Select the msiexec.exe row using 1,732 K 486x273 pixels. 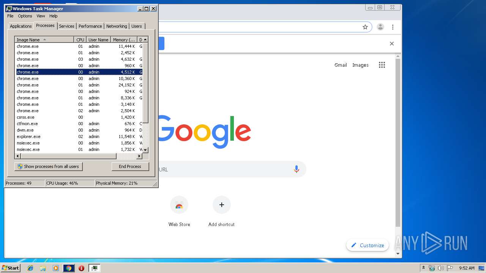(79, 149)
